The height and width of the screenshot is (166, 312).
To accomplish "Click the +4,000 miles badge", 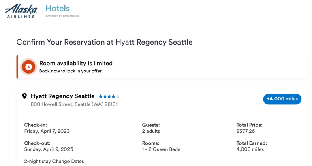I will click(282, 99).
